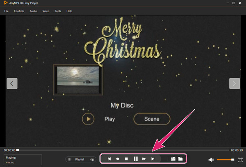
Task: Pause the playing video
Action: pyautogui.click(x=136, y=159)
